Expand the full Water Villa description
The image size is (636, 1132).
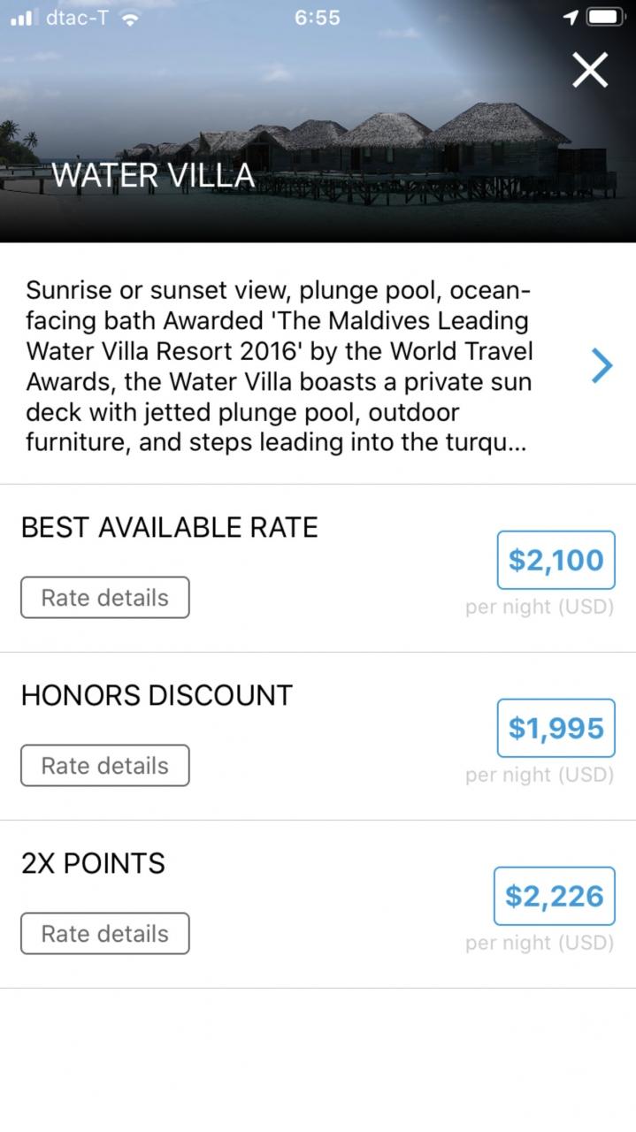coord(602,365)
